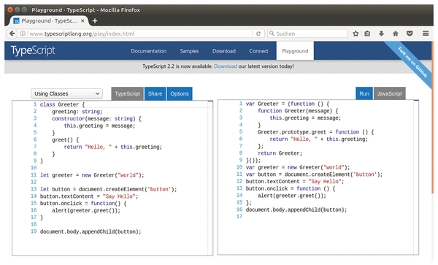Click 'var button = document.createElement' in JavaScript pane
This screenshot has height=265, width=438.
[x=314, y=174]
